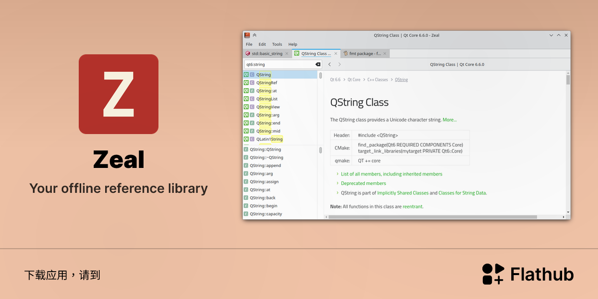This screenshot has height=299, width=598.
Task: Go forward with the right arrow button
Action: [339, 64]
